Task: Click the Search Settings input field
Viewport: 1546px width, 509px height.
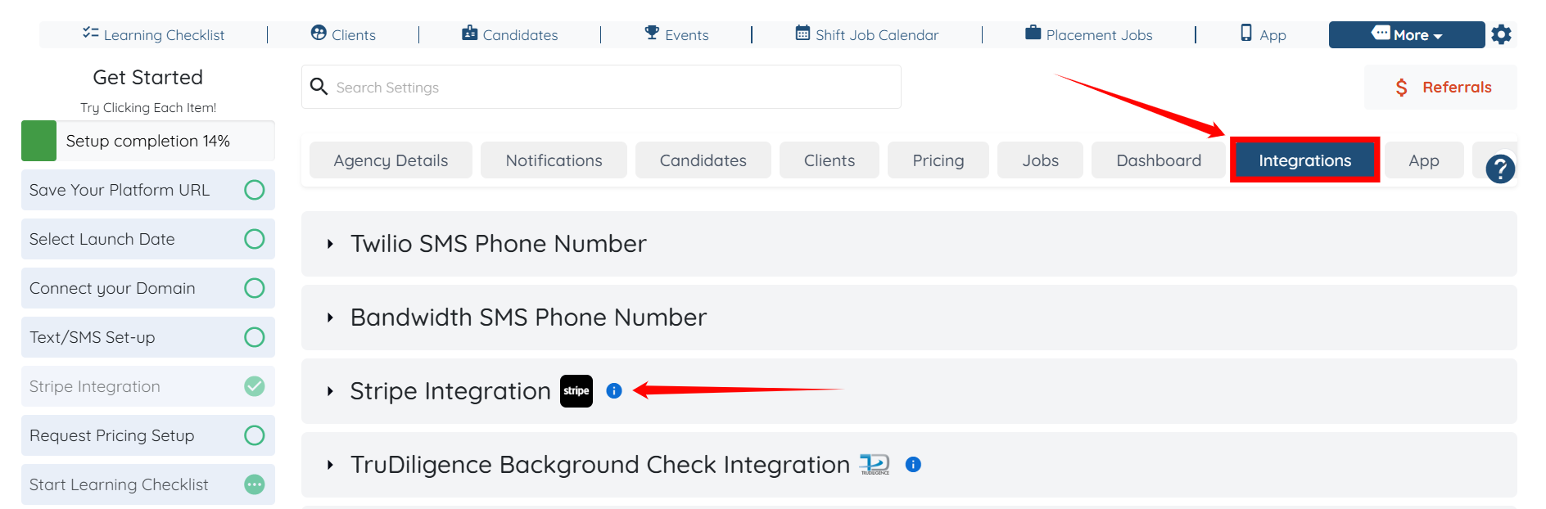Action: 614,88
